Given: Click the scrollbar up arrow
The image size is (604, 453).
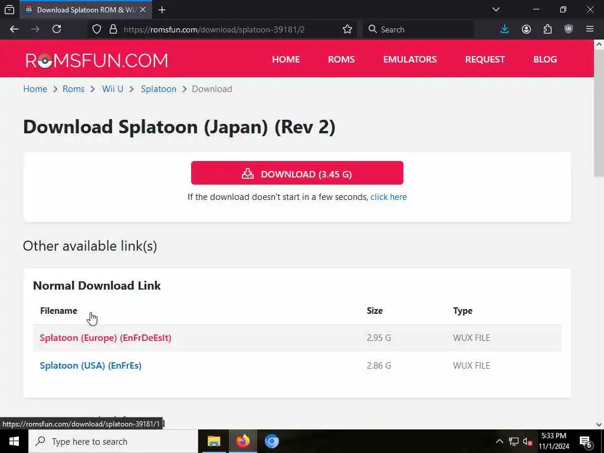Looking at the screenshot, I should click(x=599, y=44).
